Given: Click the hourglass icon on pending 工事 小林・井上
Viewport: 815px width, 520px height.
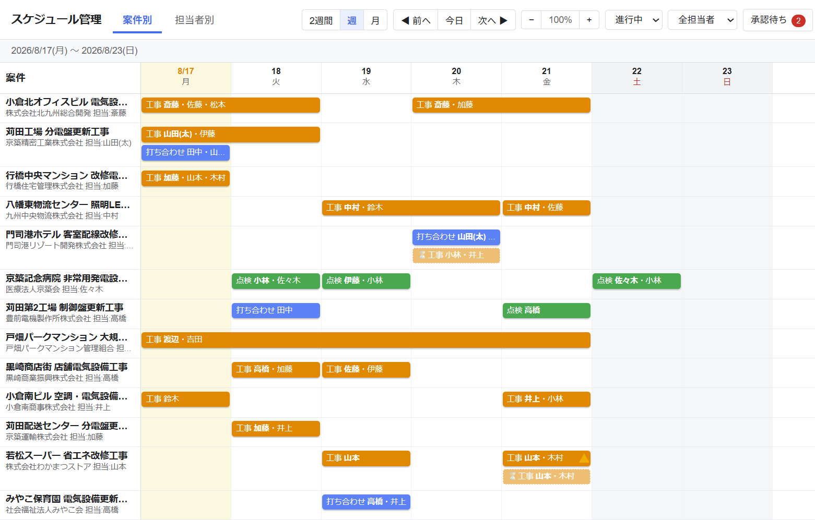Looking at the screenshot, I should (x=422, y=255).
